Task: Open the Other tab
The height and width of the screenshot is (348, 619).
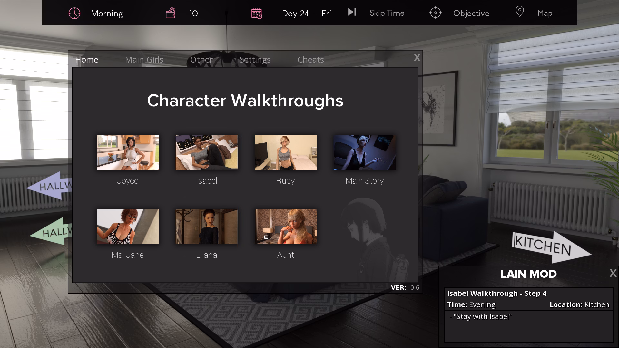Action: [201, 60]
